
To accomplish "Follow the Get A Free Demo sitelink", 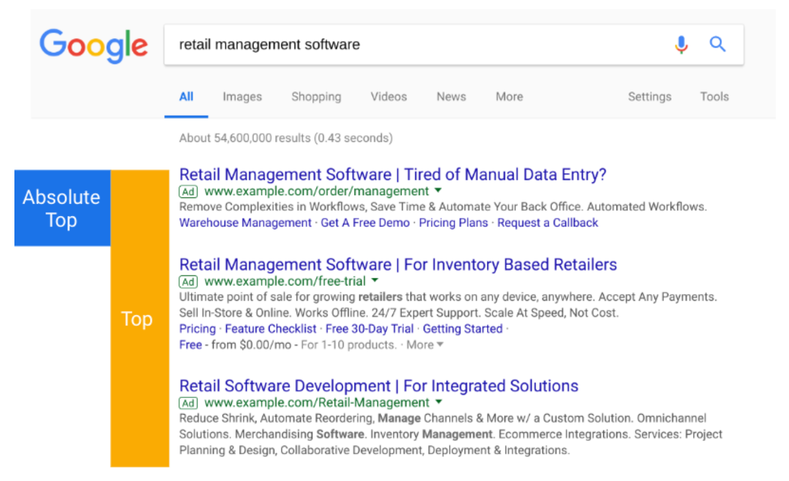I will [x=365, y=223].
